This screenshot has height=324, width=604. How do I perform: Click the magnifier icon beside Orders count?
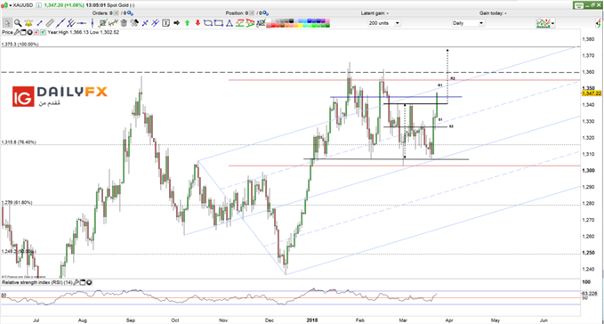coord(130,13)
